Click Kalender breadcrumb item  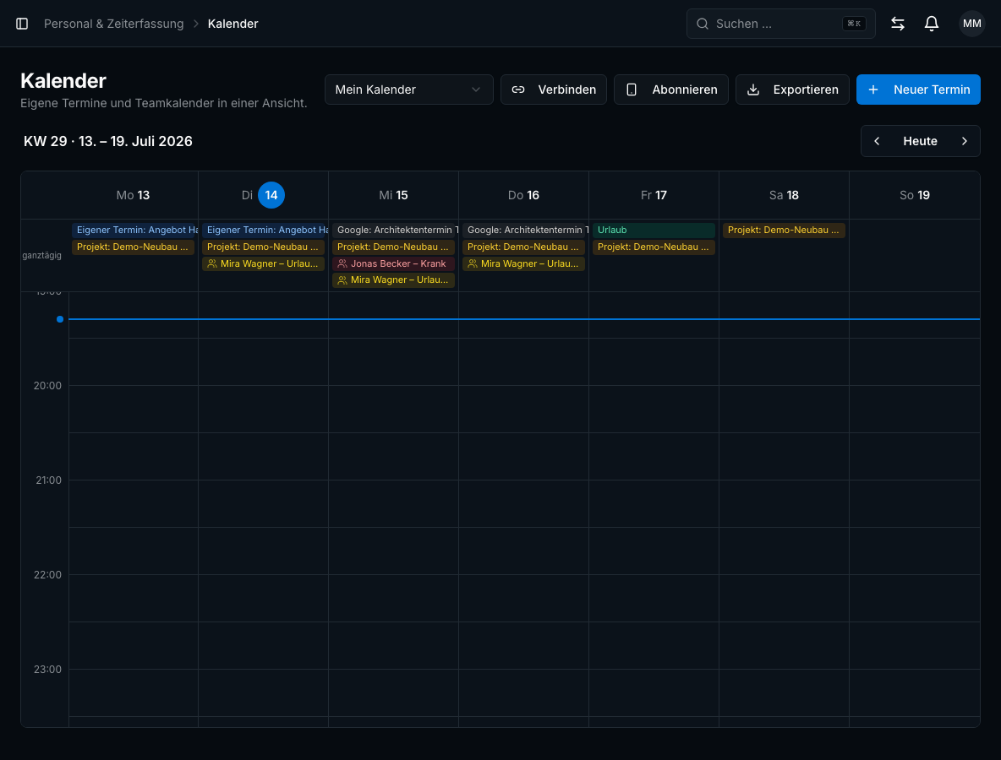click(x=233, y=24)
